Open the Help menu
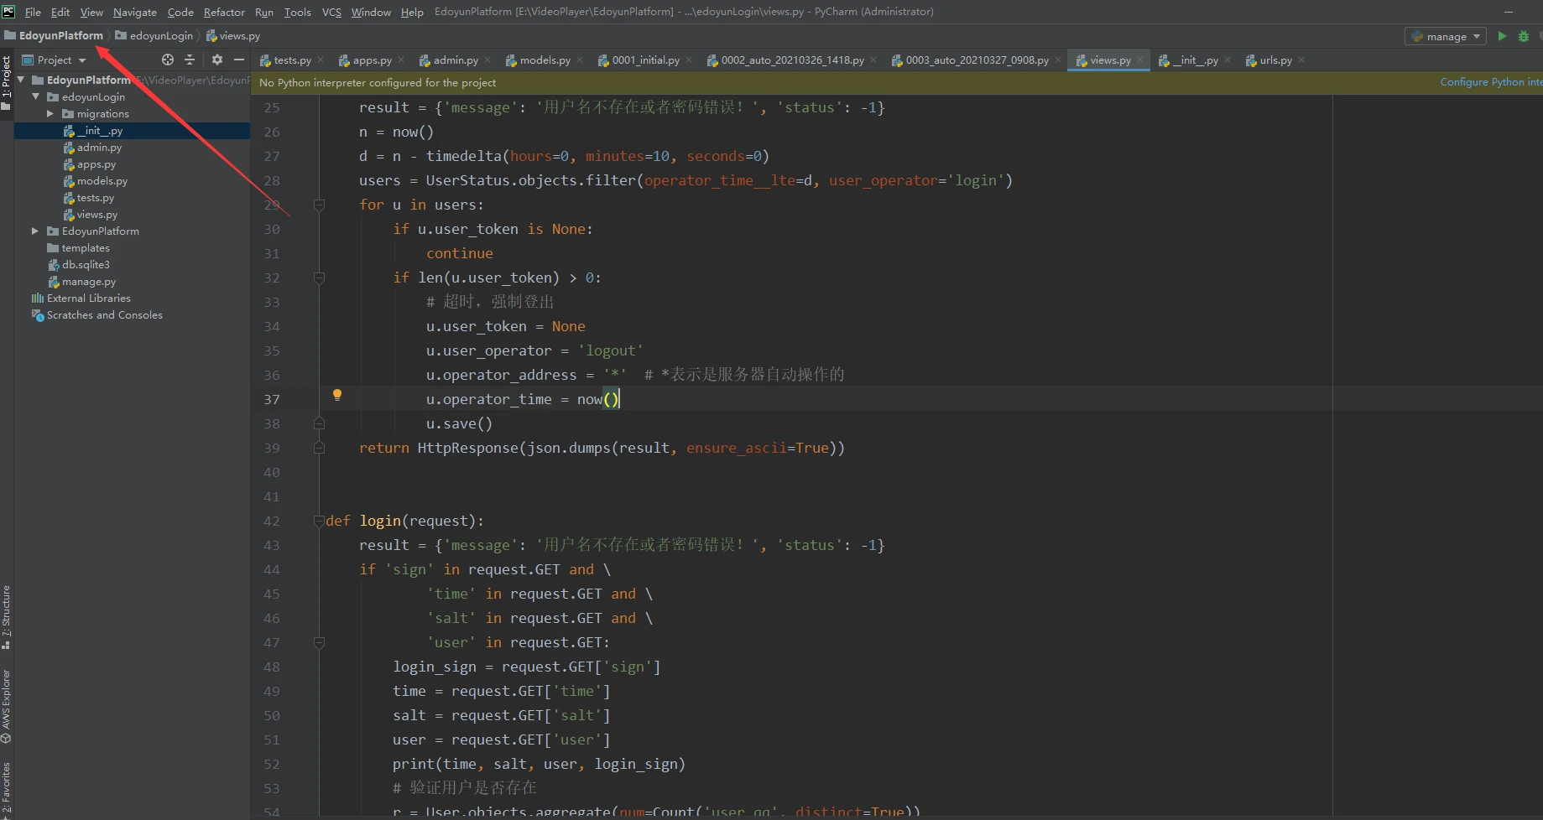The height and width of the screenshot is (820, 1543). [412, 12]
